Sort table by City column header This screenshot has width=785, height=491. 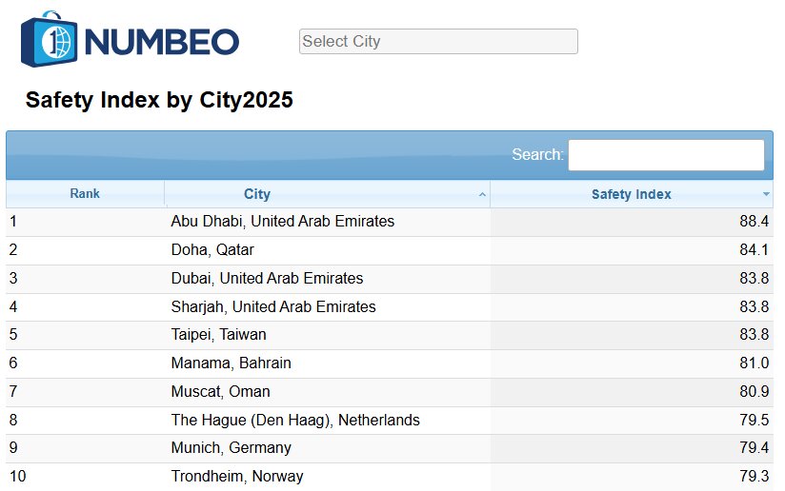(257, 194)
